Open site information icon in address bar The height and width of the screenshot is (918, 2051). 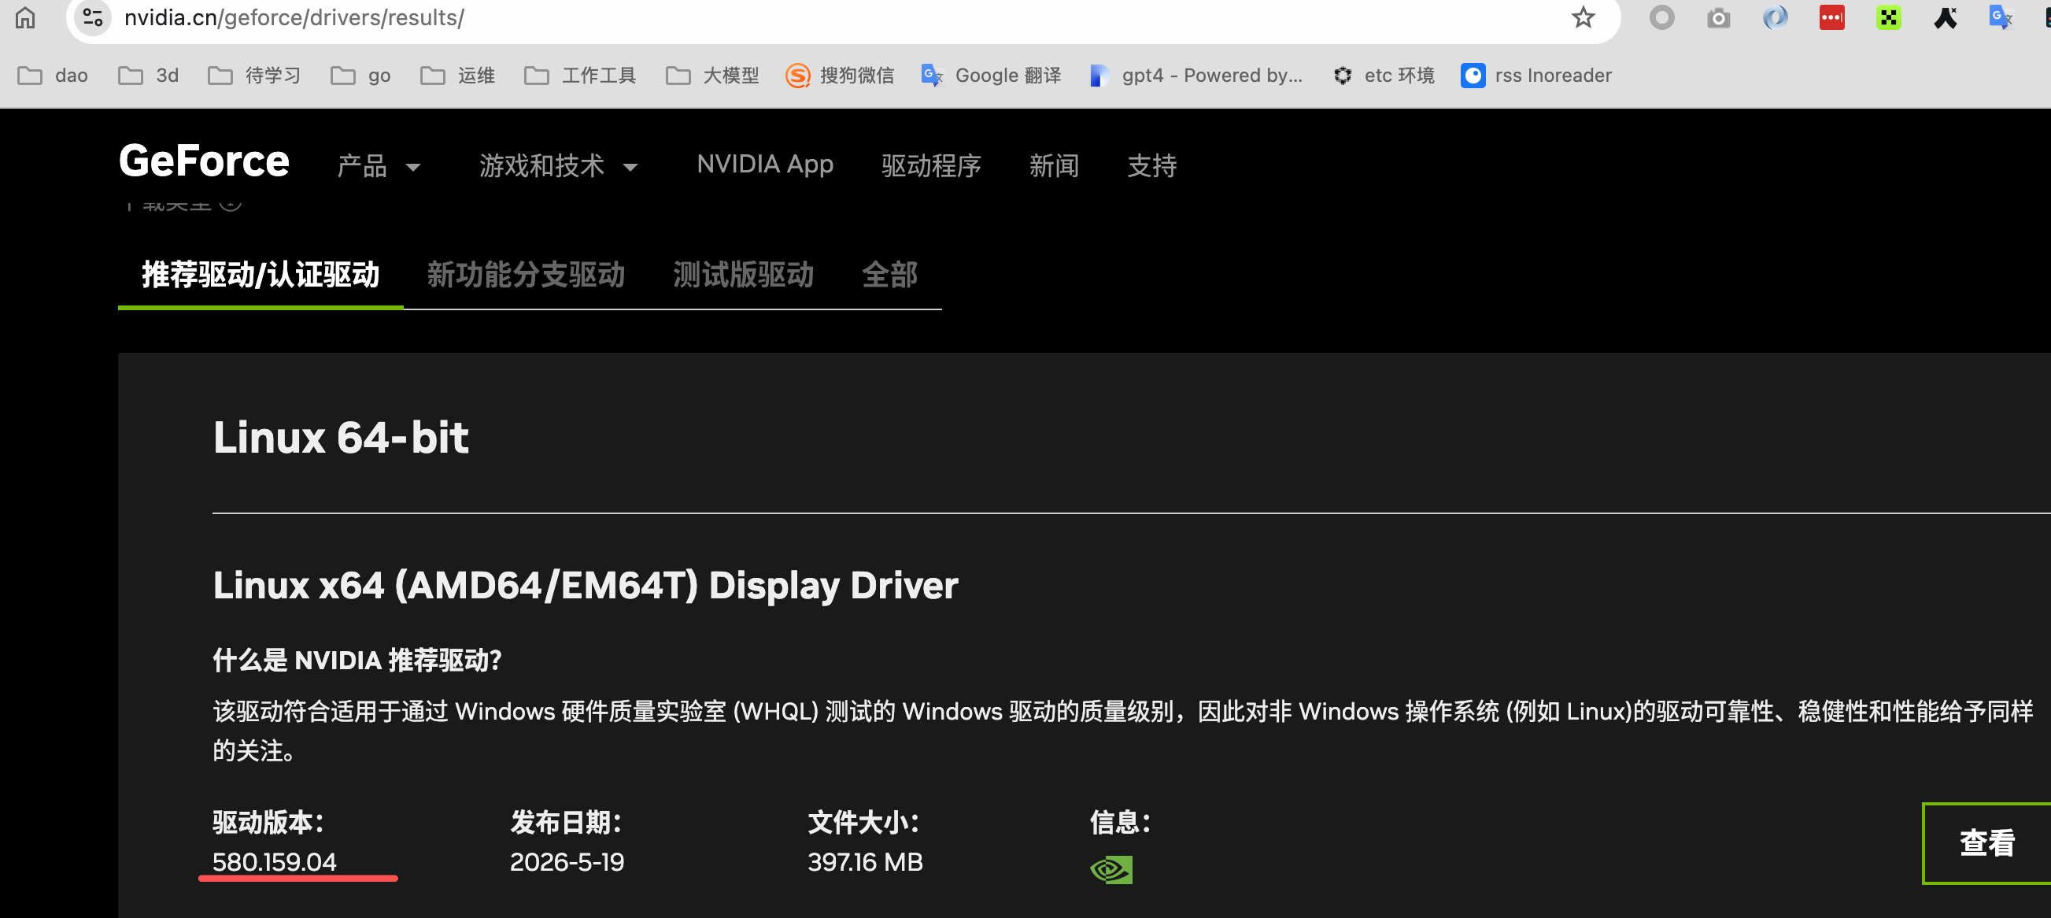click(x=93, y=17)
